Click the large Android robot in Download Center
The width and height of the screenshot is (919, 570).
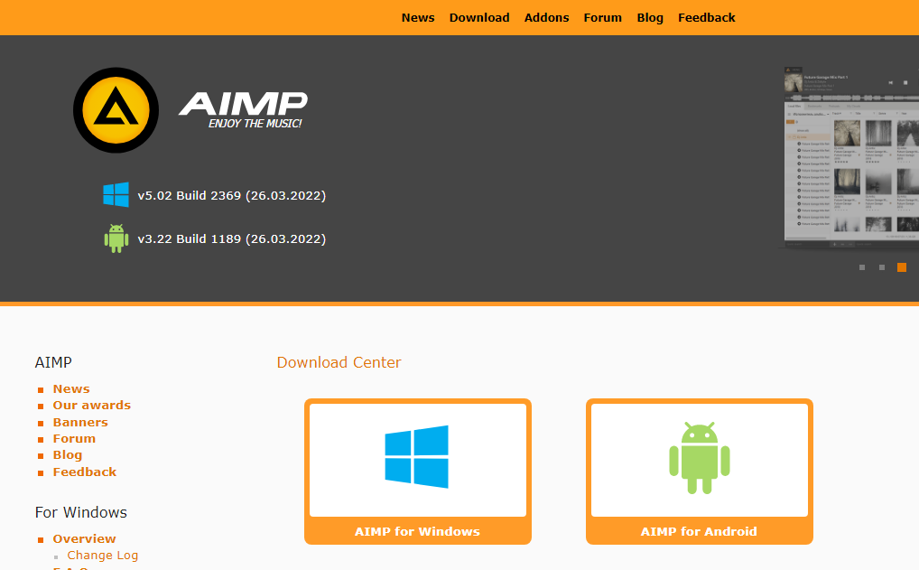700,458
